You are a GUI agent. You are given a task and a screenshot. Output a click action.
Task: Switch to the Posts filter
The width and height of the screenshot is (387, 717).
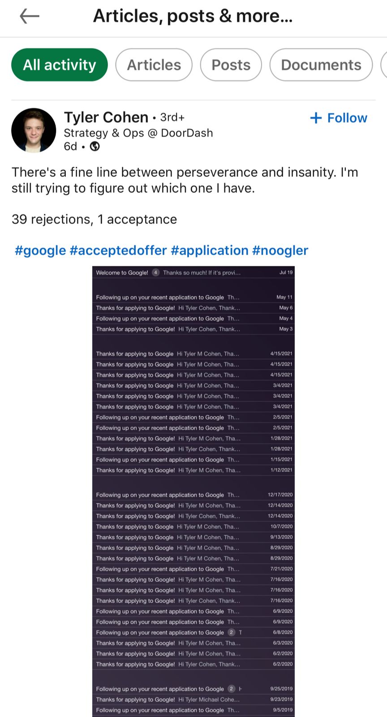pyautogui.click(x=231, y=65)
